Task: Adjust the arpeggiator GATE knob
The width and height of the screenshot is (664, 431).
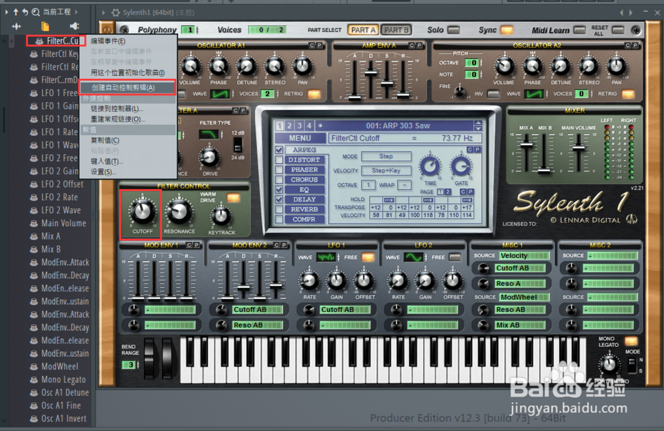Action: coord(461,166)
